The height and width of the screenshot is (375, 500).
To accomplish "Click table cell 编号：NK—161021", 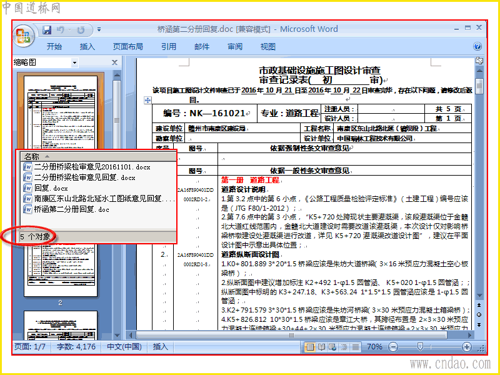I will (204, 113).
